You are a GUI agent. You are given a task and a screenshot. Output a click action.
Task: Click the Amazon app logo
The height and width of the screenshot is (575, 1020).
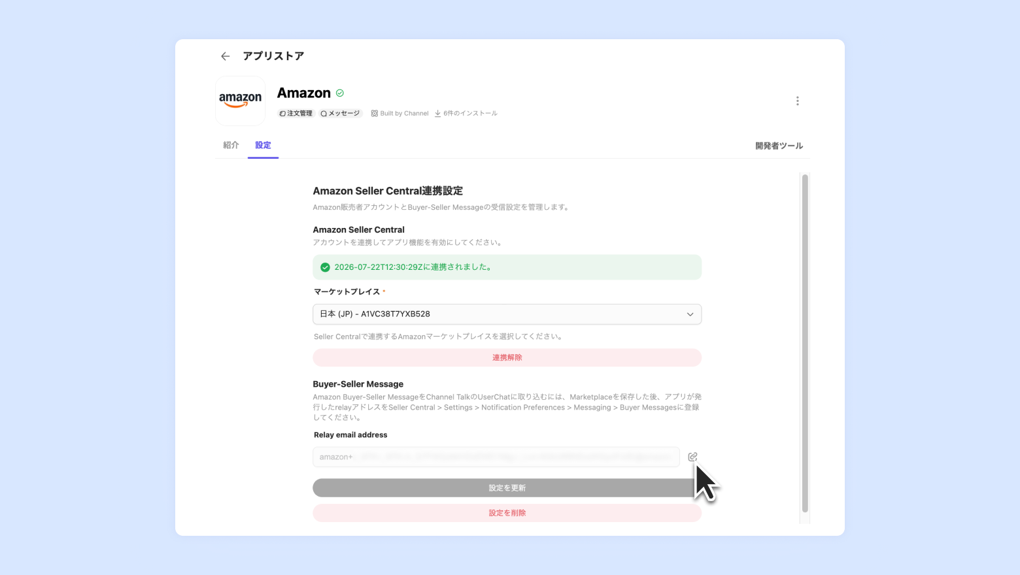(x=241, y=101)
